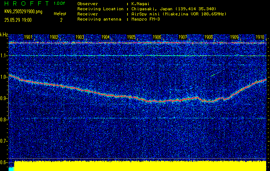The width and height of the screenshot is (270, 171).
Task: Click the 1904 time axis marker
Action: tap(106, 37)
